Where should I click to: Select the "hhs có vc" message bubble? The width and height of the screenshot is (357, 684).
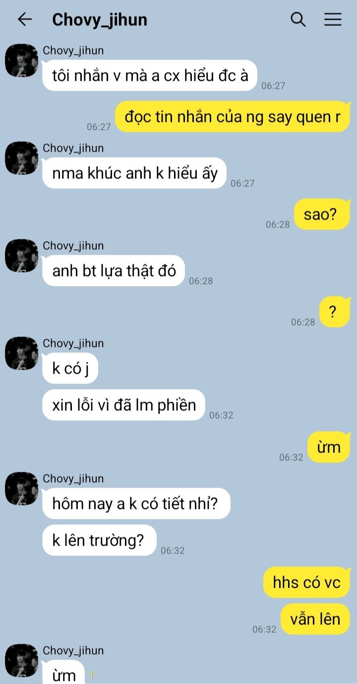[x=307, y=582]
